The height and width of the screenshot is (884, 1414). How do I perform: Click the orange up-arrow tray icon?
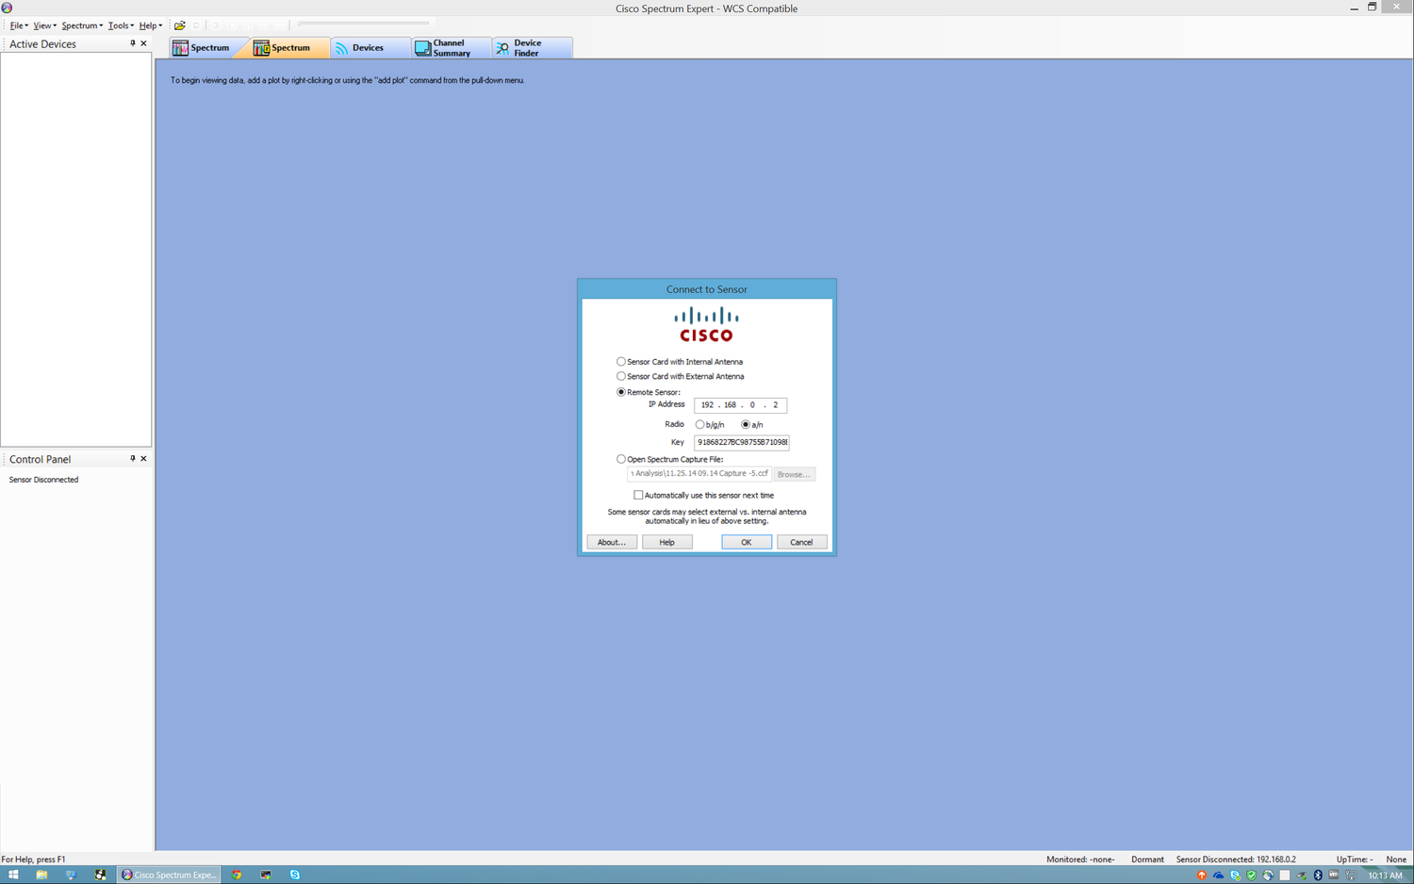click(x=1201, y=876)
